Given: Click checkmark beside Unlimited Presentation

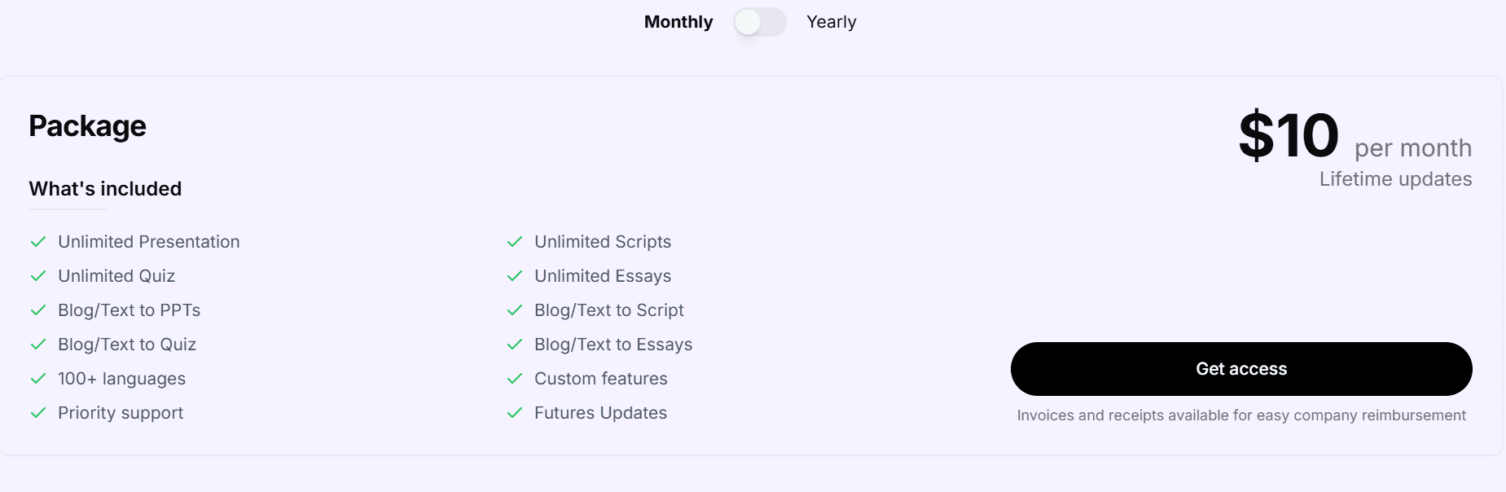Looking at the screenshot, I should click(x=38, y=242).
